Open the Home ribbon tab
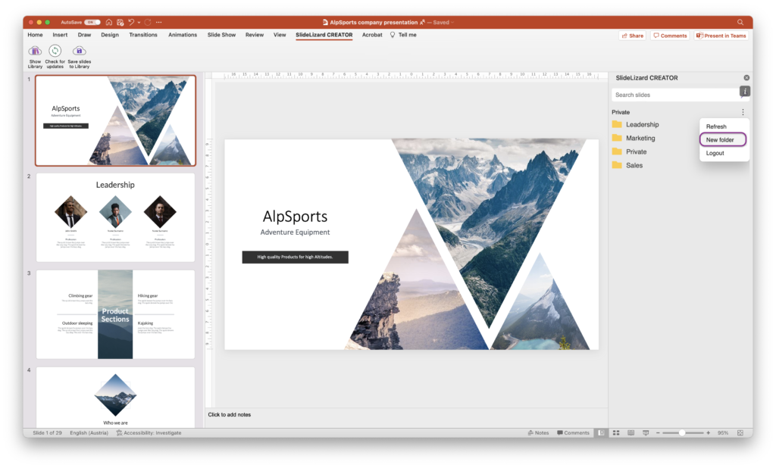The height and width of the screenshot is (468, 776). (x=35, y=35)
